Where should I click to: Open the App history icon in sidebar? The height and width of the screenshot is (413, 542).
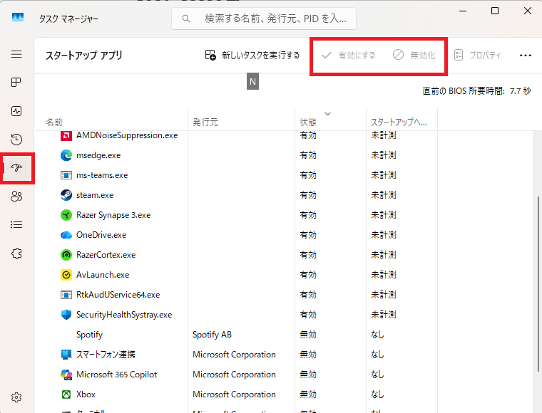(x=16, y=140)
